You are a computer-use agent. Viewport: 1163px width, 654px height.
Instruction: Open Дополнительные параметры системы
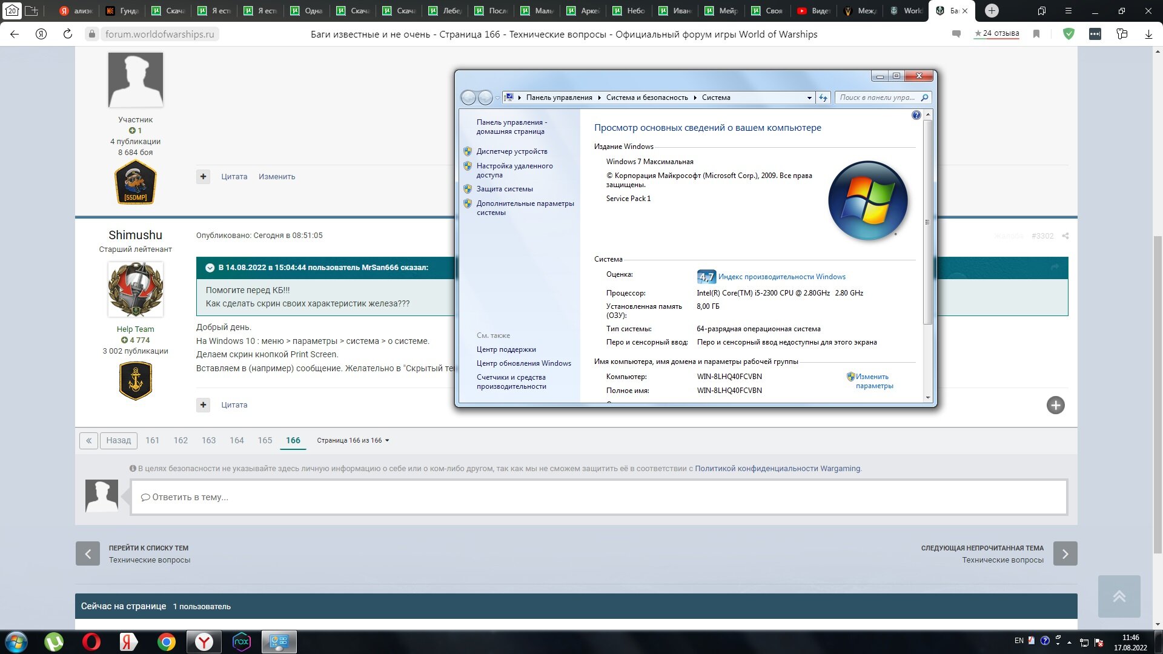(x=525, y=208)
